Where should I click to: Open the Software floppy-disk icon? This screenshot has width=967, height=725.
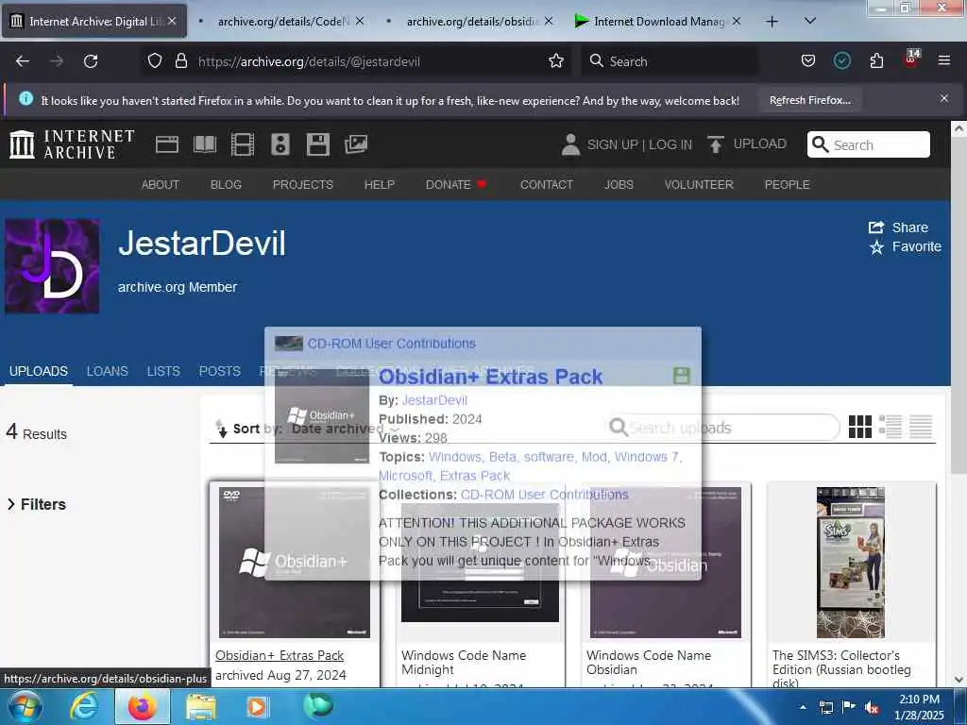(x=317, y=144)
